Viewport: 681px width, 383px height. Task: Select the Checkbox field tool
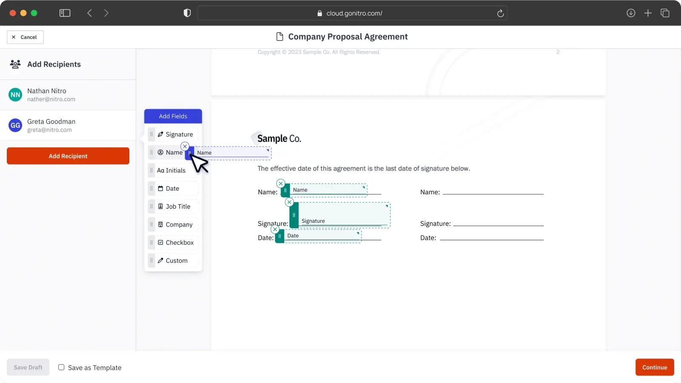click(x=179, y=242)
